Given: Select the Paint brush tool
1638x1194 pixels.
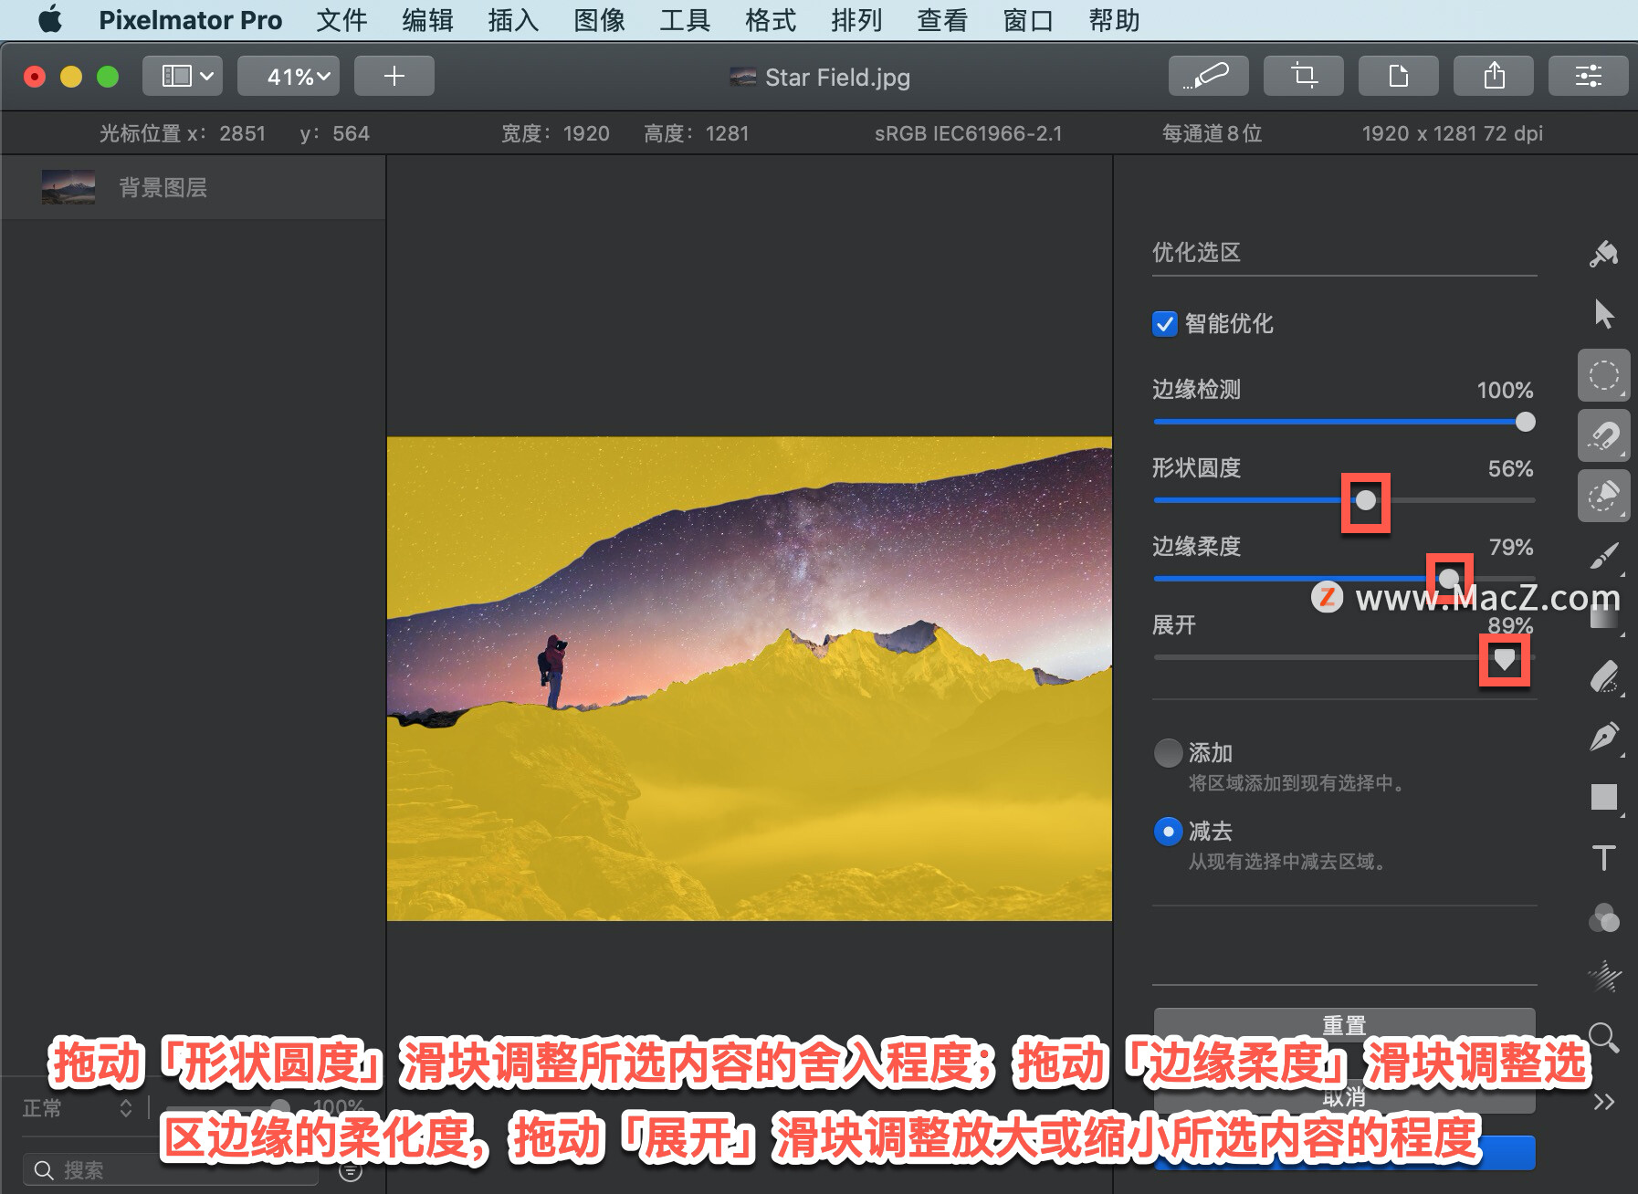Looking at the screenshot, I should pos(1604,555).
